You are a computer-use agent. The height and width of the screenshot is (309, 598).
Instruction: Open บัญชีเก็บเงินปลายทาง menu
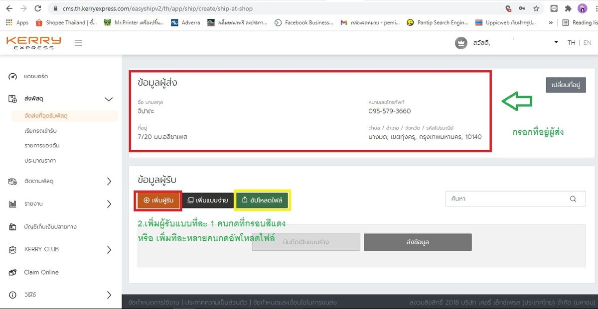(x=50, y=227)
